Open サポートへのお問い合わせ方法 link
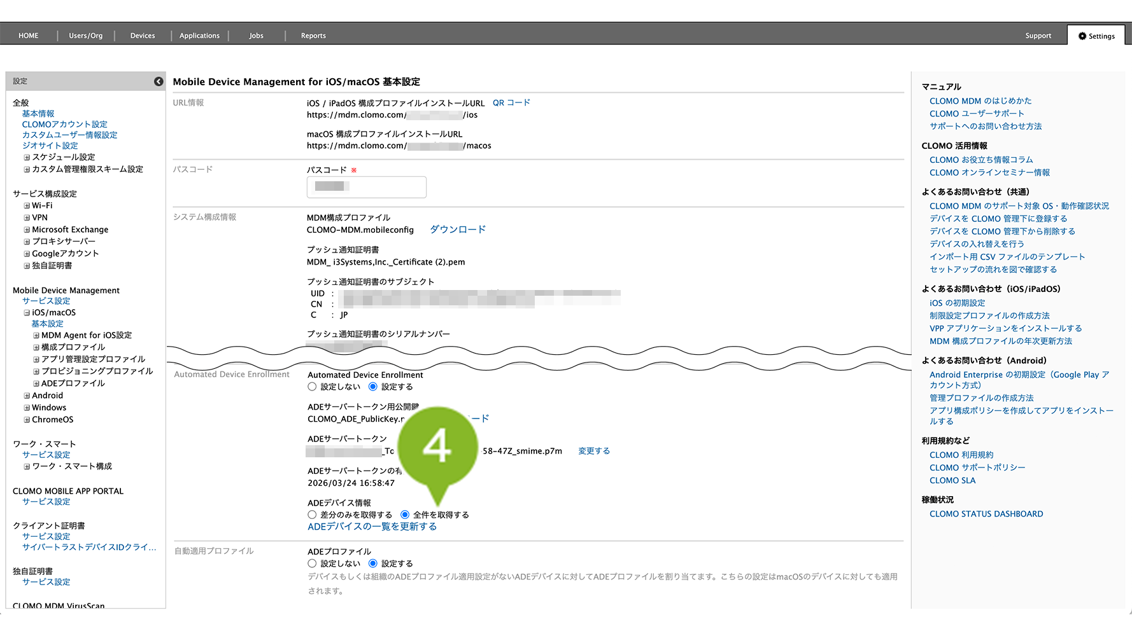Image resolution: width=1132 pixels, height=636 pixels. pos(986,127)
